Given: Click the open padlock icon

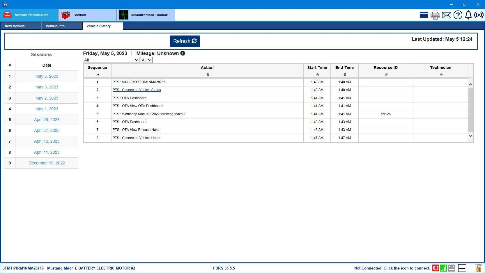Looking at the screenshot, I should [x=478, y=268].
